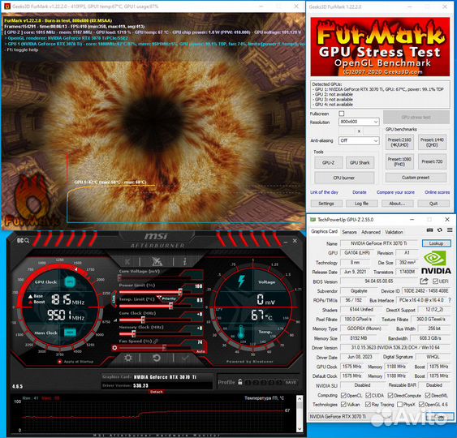Image resolution: width=457 pixels, height=438 pixels.
Task: Open FurMark Link of the day
Action: tap(324, 192)
